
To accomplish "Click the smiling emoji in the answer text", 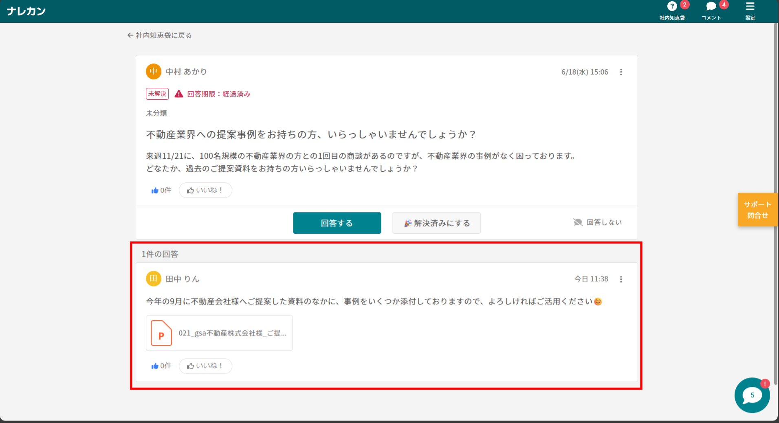I will point(598,302).
